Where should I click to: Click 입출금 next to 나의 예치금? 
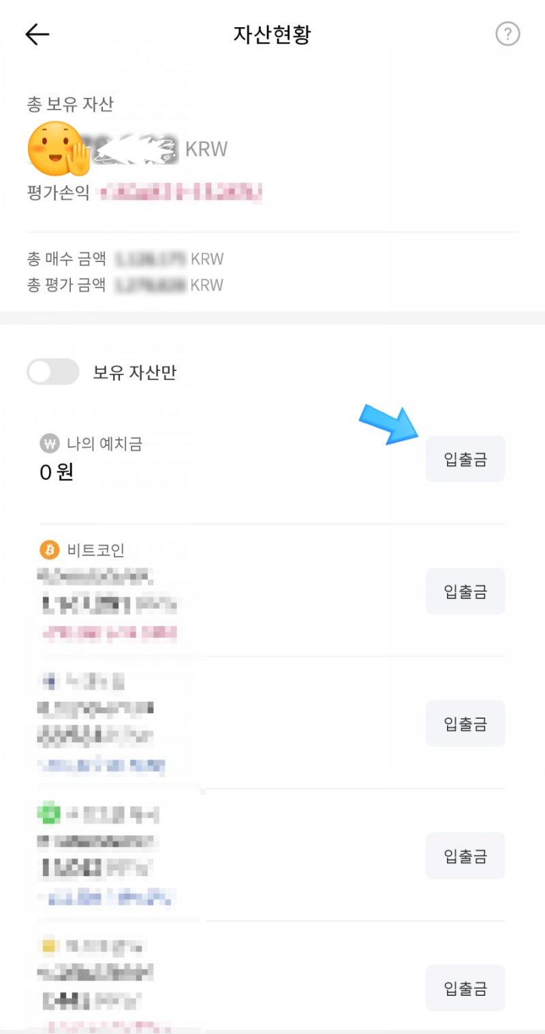(x=465, y=458)
